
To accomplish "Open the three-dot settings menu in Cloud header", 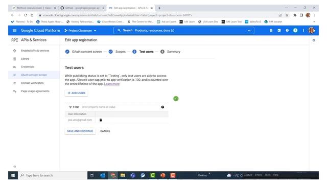I will (x=303, y=31).
